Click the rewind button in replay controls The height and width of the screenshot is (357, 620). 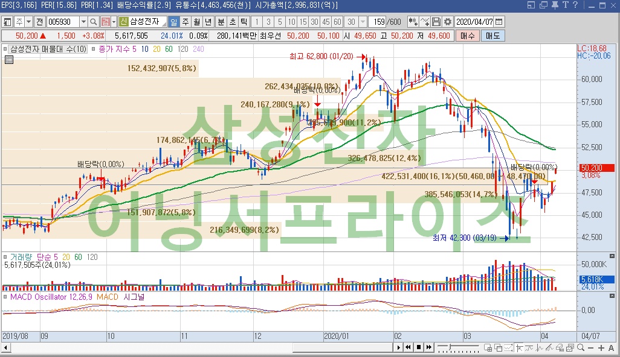tap(408, 347)
